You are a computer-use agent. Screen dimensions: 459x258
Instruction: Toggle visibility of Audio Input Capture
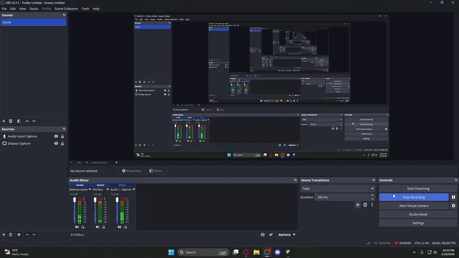56,136
